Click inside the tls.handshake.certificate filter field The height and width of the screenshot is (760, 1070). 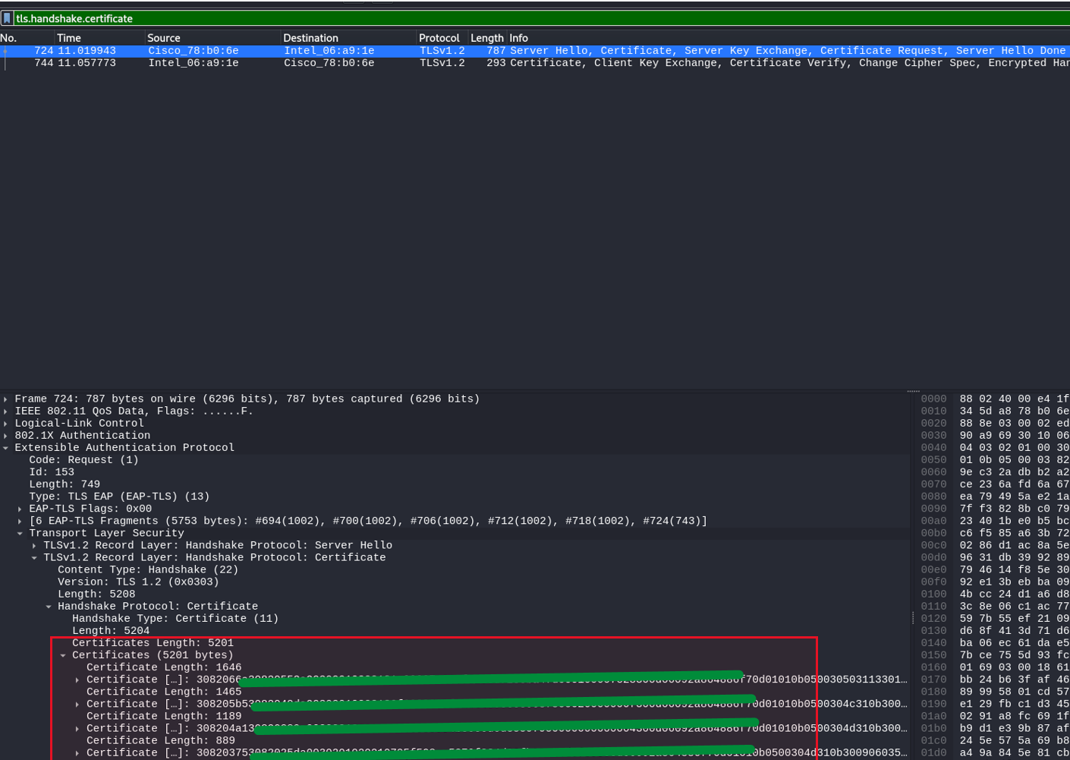pyautogui.click(x=152, y=18)
